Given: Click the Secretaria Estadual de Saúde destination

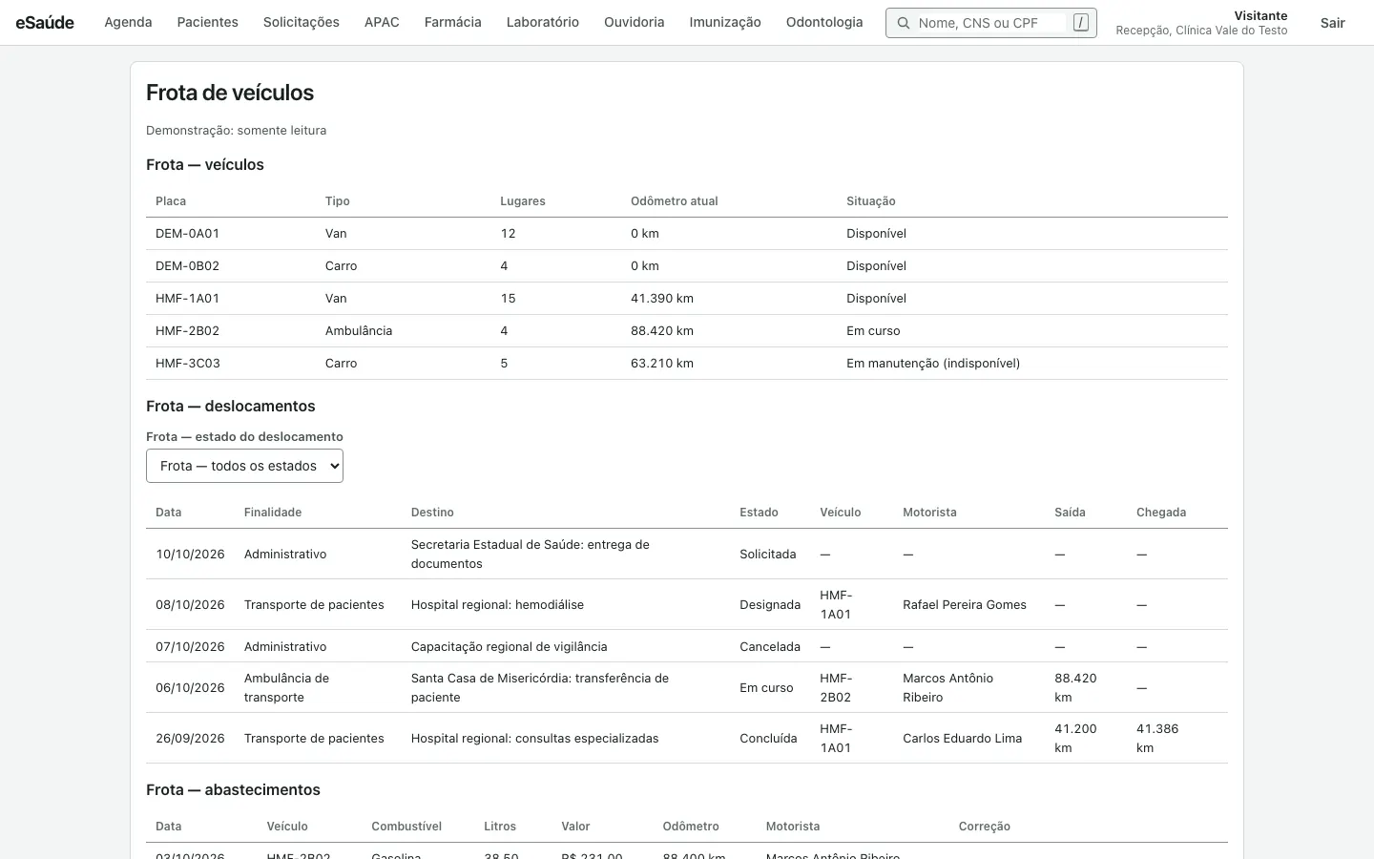Looking at the screenshot, I should pos(531,555).
